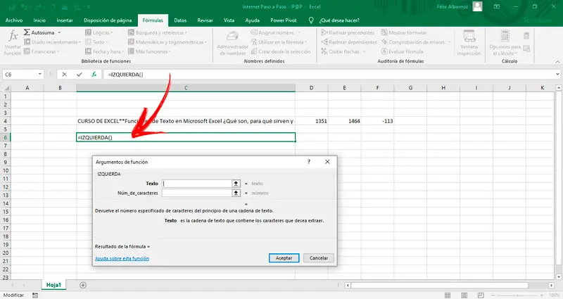This screenshot has height=299, width=563.
Task: Click the help question mark in dialog title
Action: [309, 162]
